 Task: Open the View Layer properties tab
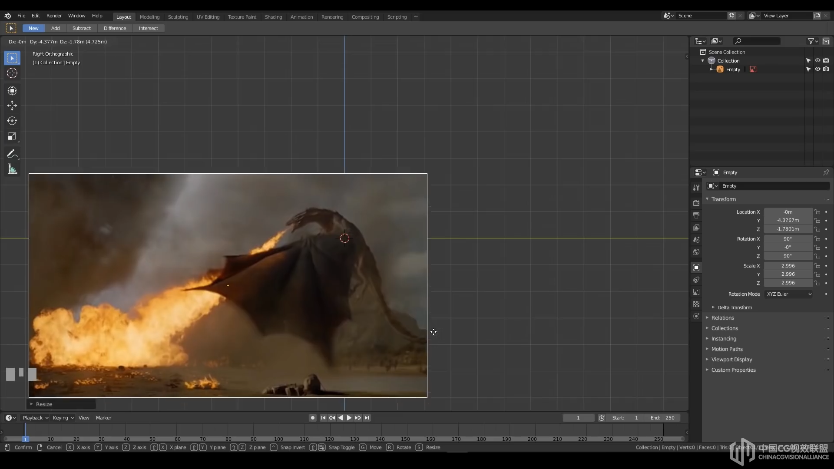pyautogui.click(x=696, y=228)
